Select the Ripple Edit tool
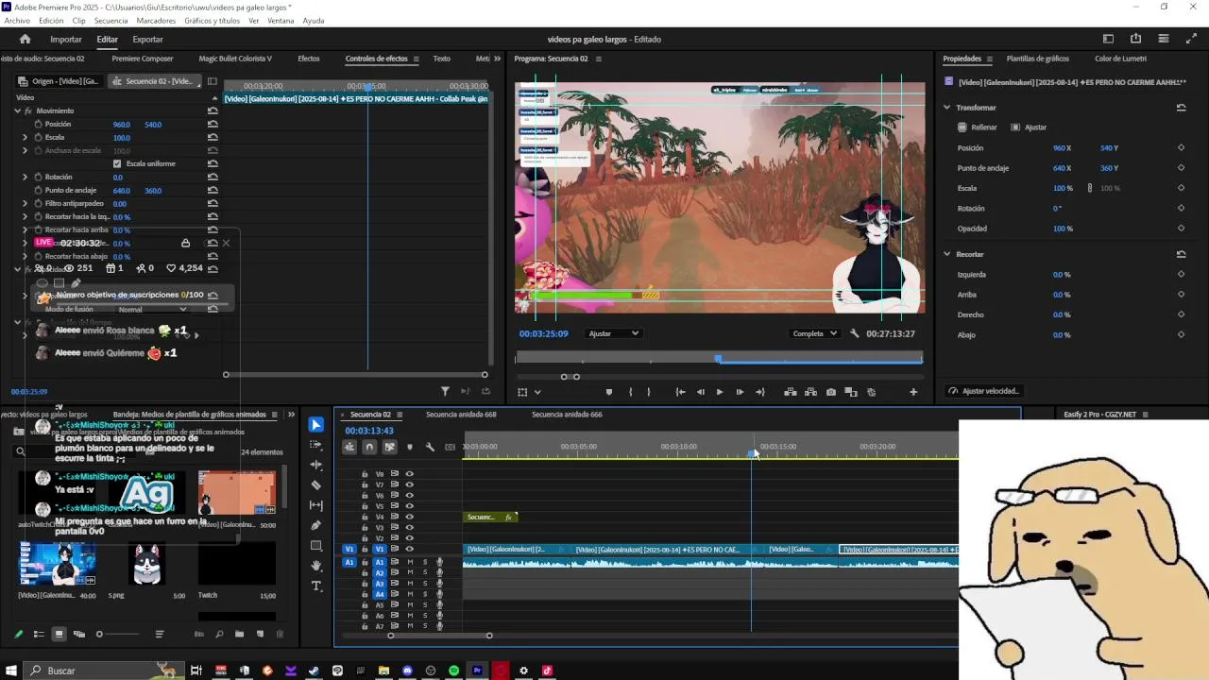This screenshot has width=1209, height=680. (x=316, y=465)
